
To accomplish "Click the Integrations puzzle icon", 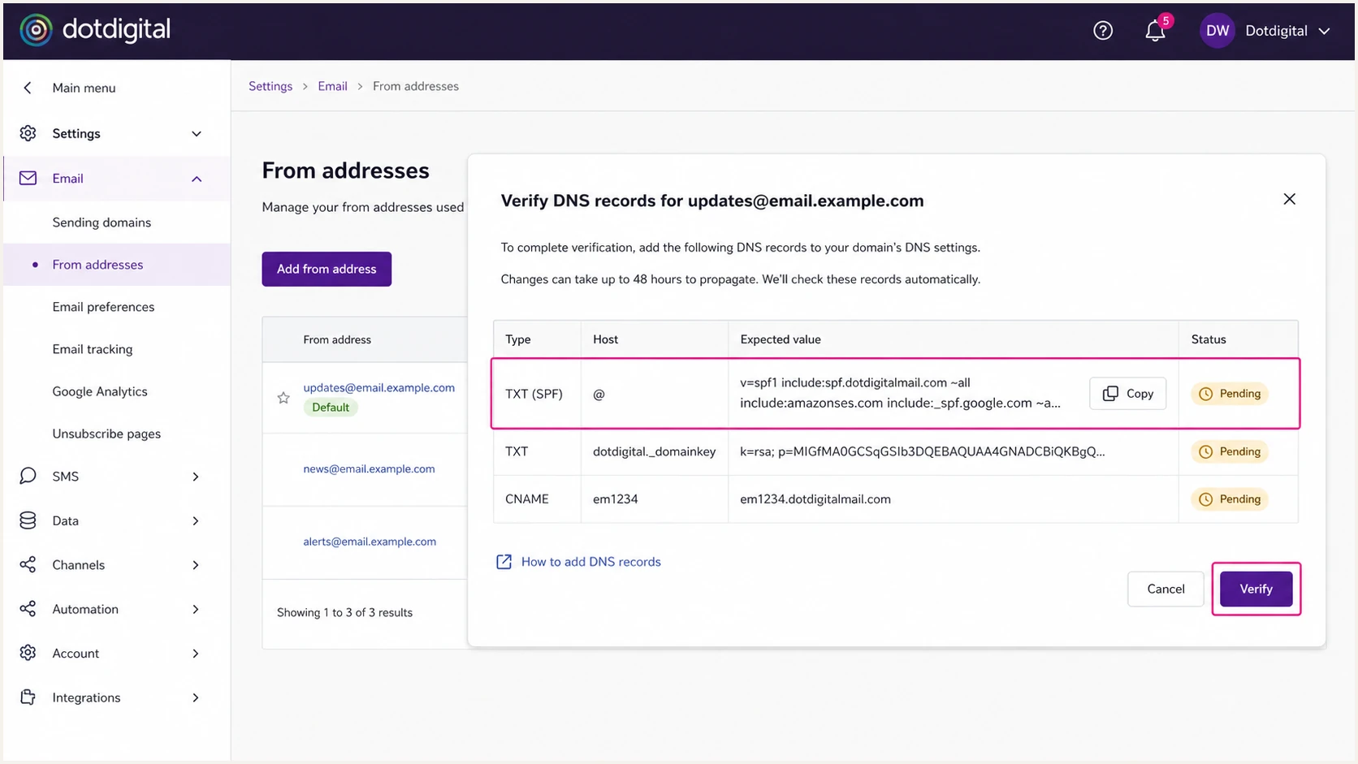I will point(28,697).
